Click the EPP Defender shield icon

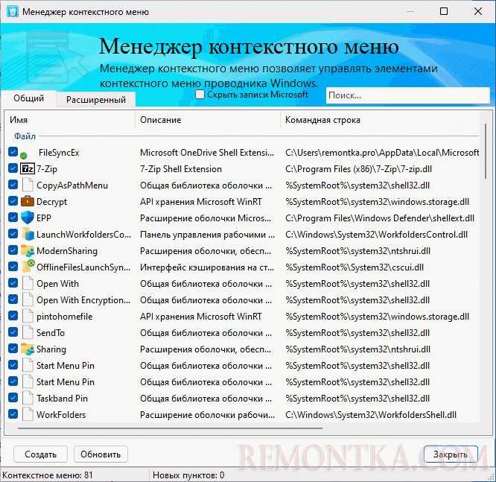coord(28,218)
